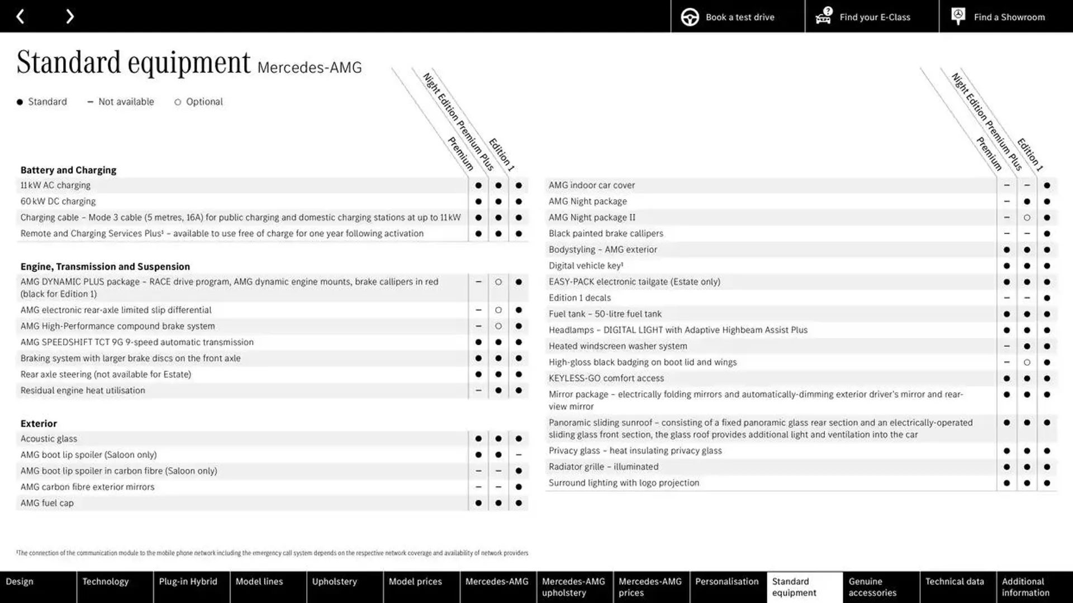The image size is (1073, 603).
Task: Click the Standard equipment tab
Action: (803, 587)
